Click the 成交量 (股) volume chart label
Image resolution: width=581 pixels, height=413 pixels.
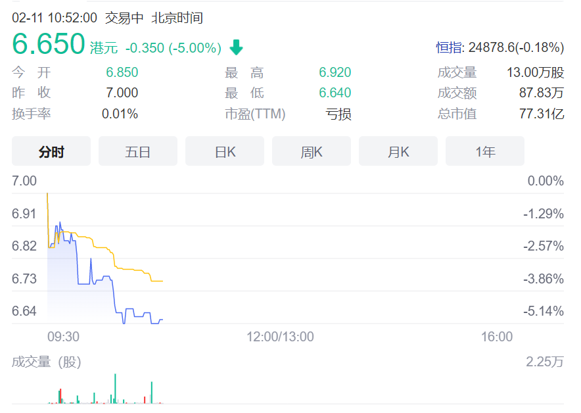(46, 362)
